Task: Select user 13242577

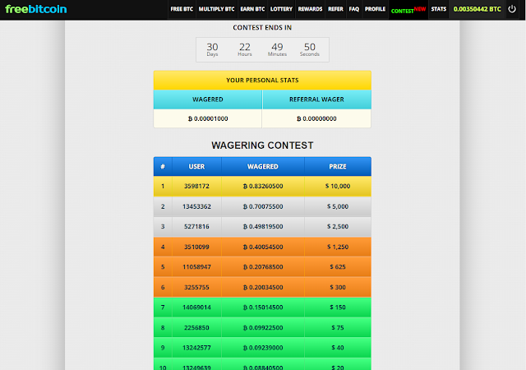Action: pyautogui.click(x=196, y=348)
